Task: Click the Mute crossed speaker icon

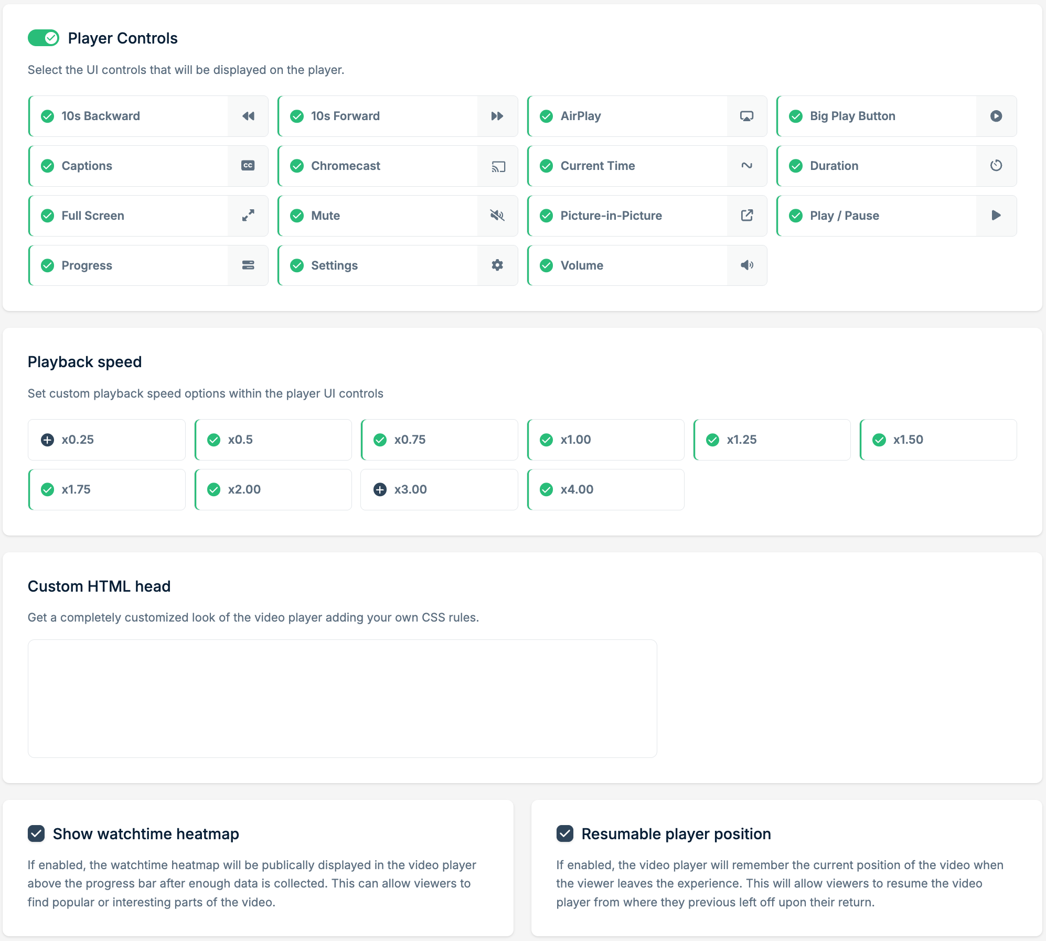Action: pos(497,216)
